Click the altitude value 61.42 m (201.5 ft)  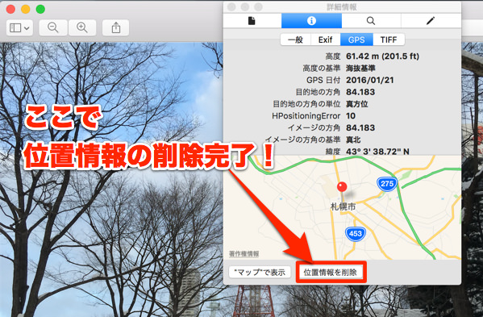382,56
